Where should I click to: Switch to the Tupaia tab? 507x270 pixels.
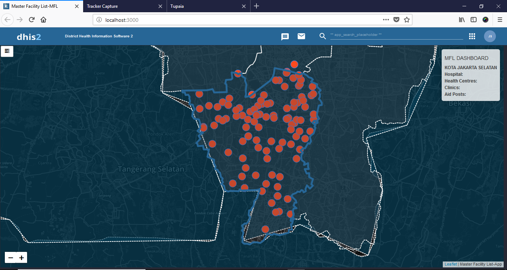click(x=209, y=6)
